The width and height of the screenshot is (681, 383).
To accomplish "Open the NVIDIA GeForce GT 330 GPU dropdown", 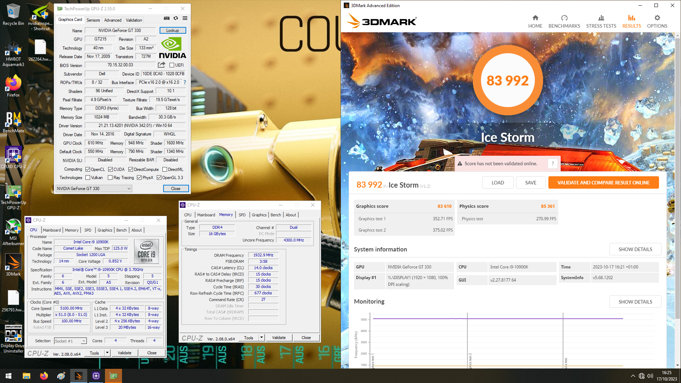I will [x=94, y=189].
